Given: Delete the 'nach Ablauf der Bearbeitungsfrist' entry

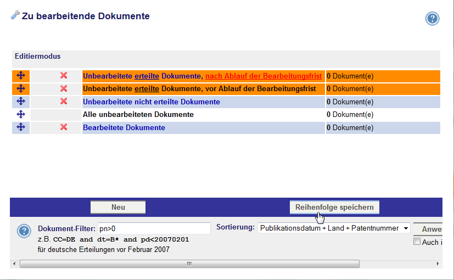Looking at the screenshot, I should tap(64, 76).
